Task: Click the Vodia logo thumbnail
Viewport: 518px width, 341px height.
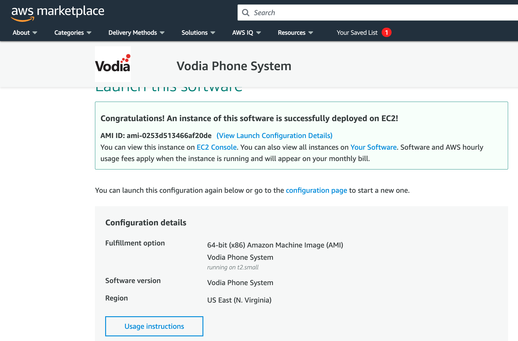Action: click(113, 64)
